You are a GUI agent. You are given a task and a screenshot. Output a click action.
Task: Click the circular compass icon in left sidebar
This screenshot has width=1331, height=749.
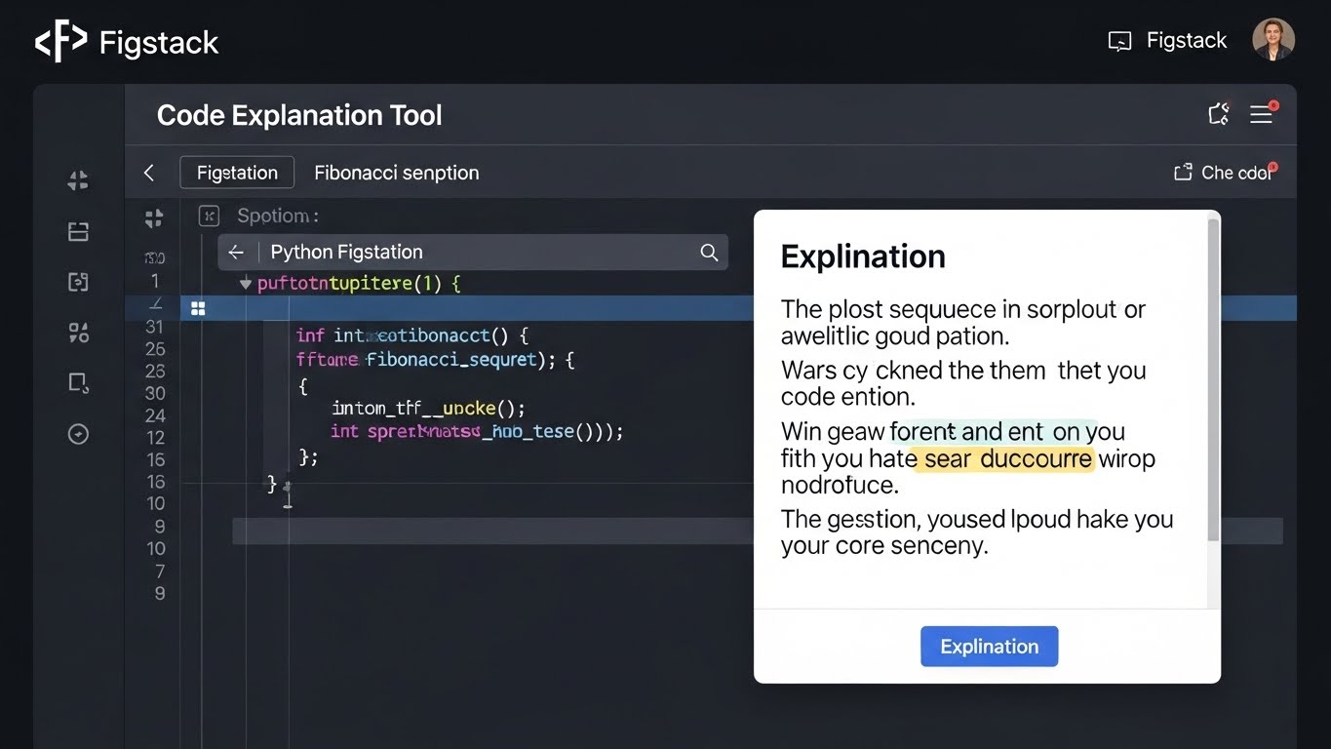coord(78,434)
